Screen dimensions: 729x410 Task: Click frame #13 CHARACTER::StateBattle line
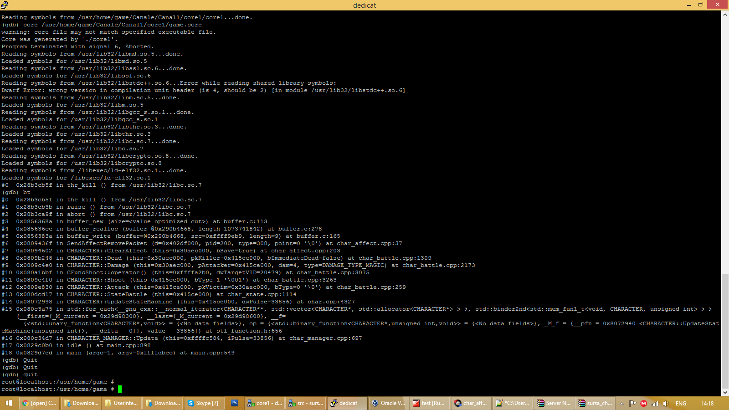(149, 294)
